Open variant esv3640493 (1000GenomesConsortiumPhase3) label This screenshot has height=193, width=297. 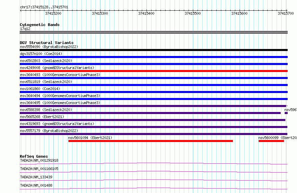(x=60, y=75)
